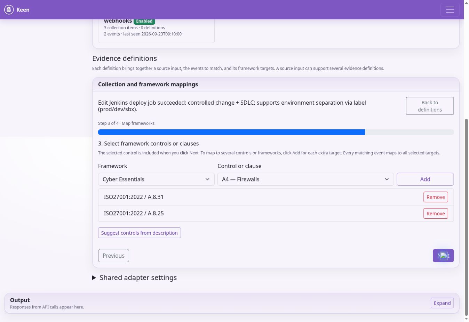
Task: Click the ISO27001:2022 / A.8.31 row text
Action: [x=134, y=197]
